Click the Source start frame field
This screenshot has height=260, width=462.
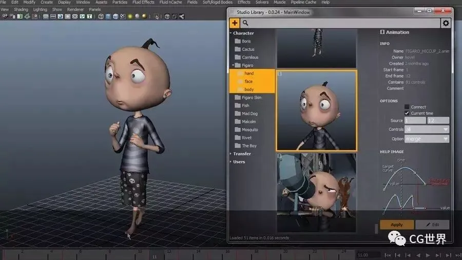pyautogui.click(x=415, y=120)
